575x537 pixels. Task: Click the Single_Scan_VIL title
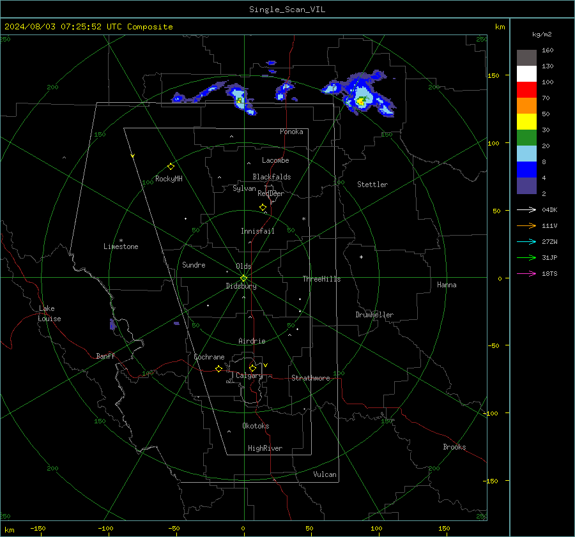(x=287, y=10)
